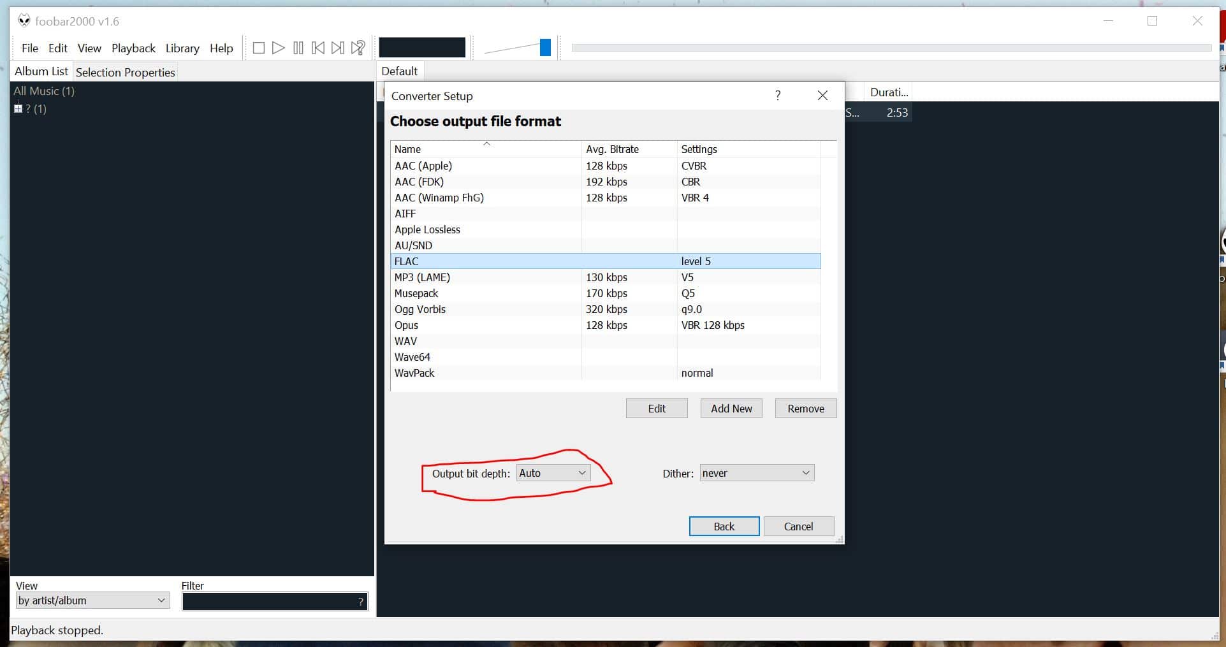This screenshot has width=1226, height=647.
Task: Switch to the Selection Properties tab
Action: [125, 72]
